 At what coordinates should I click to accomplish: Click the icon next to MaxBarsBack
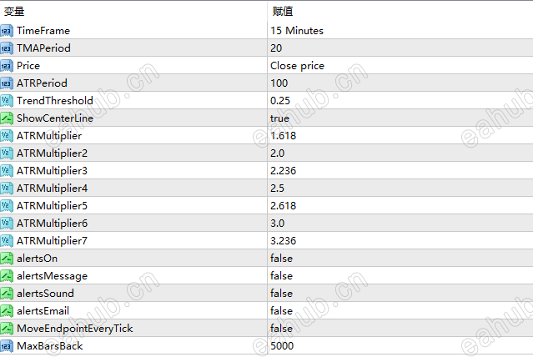pos(7,345)
